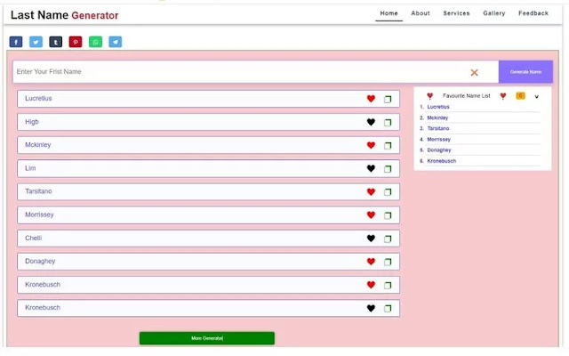Share page on Tumblr icon

click(x=55, y=42)
